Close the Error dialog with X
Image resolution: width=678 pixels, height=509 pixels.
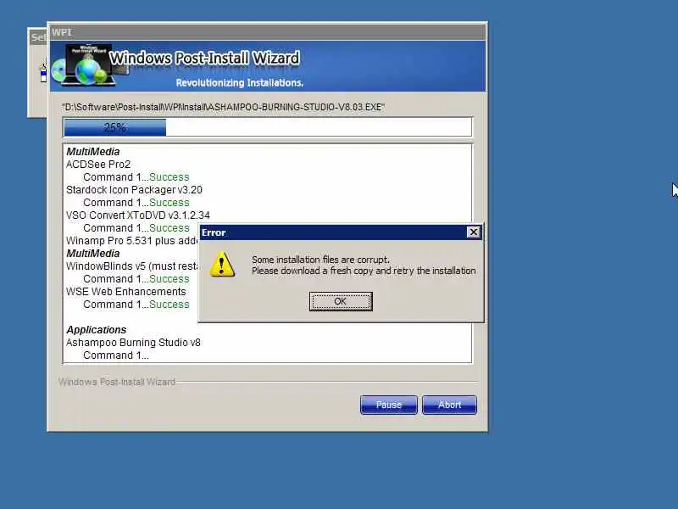474,232
